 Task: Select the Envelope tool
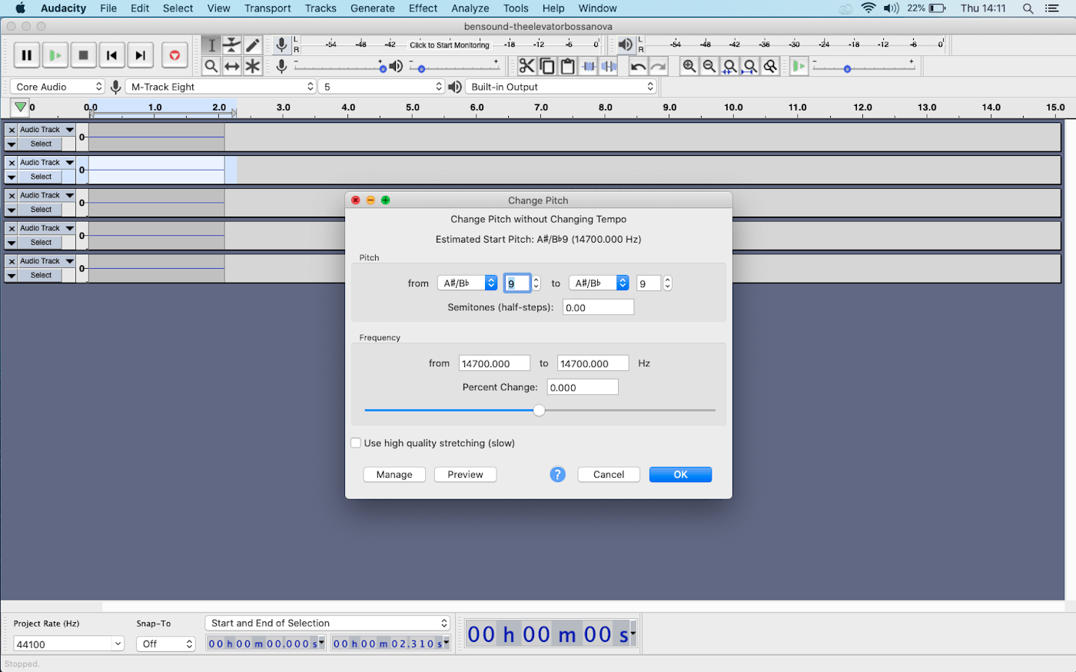coord(232,45)
